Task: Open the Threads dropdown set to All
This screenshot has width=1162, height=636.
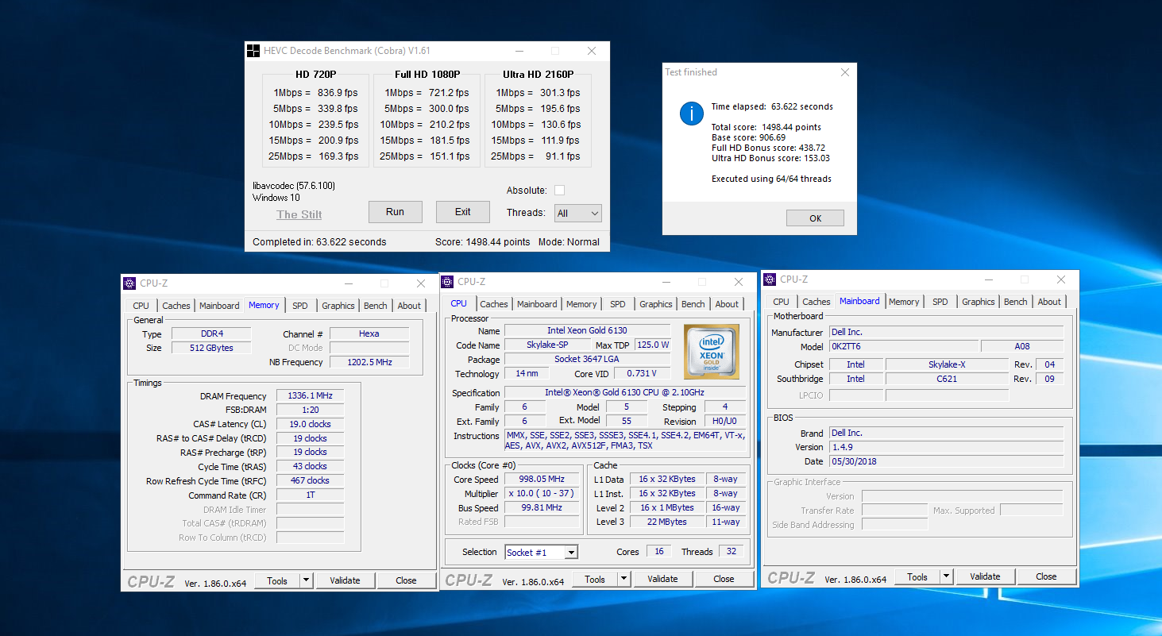Action: click(578, 213)
